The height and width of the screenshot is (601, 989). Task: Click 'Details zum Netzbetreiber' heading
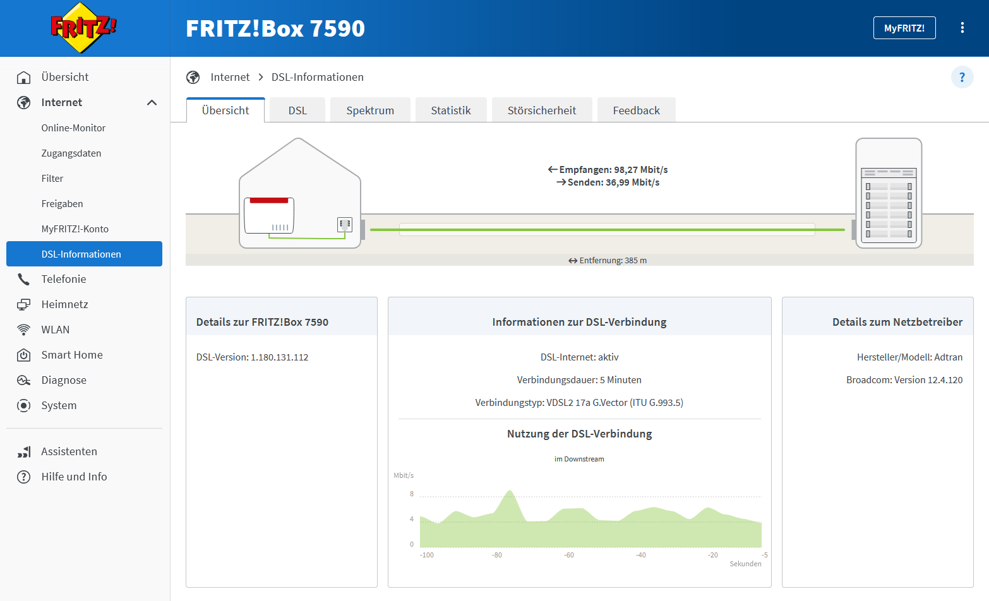897,322
